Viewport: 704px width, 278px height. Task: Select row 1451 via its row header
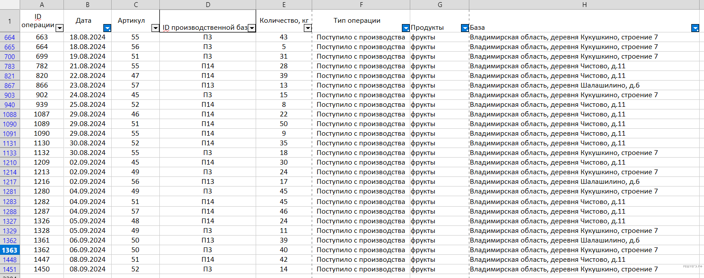(10, 270)
